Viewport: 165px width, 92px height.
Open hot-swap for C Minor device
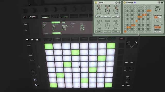click(159, 2)
